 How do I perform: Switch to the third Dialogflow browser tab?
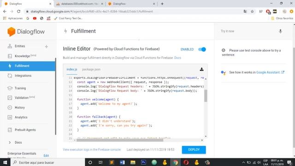tap(131, 4)
